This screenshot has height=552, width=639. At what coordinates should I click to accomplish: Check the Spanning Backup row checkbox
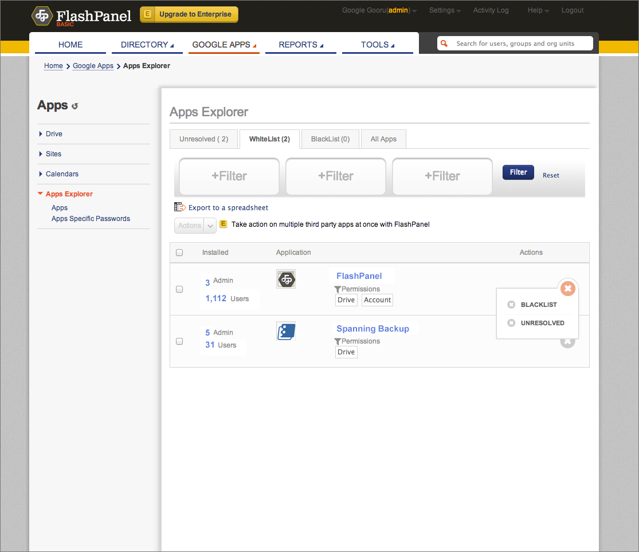[179, 341]
